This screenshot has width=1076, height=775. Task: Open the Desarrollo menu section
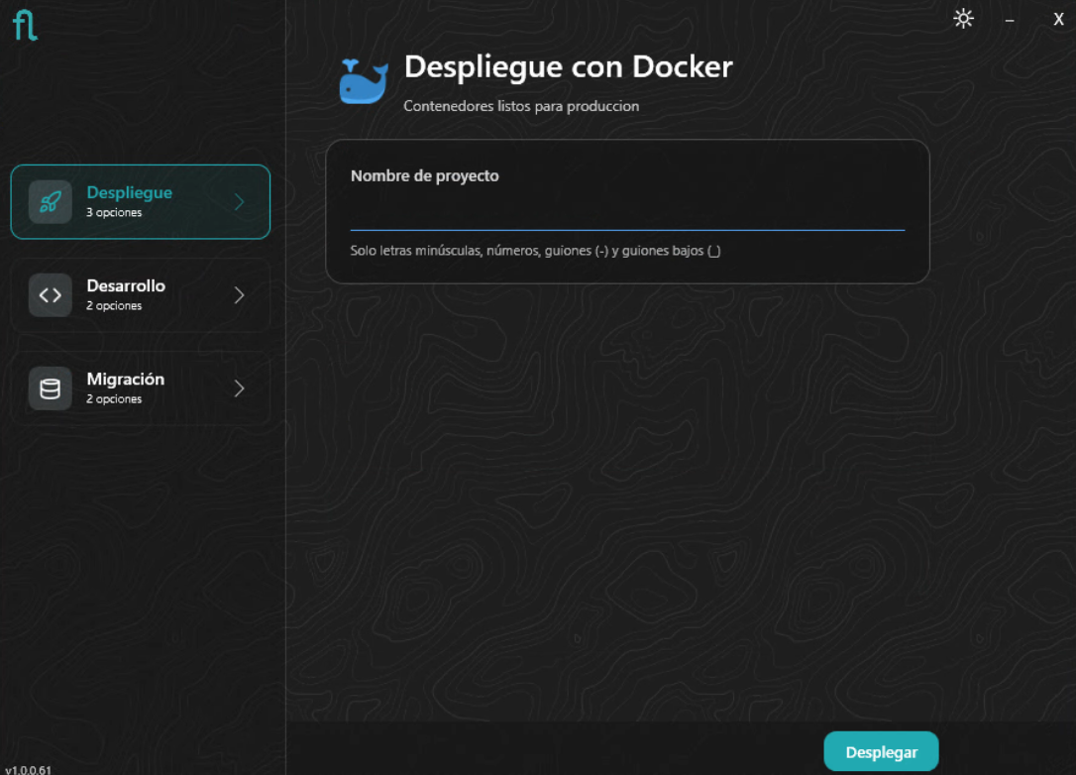pyautogui.click(x=141, y=295)
